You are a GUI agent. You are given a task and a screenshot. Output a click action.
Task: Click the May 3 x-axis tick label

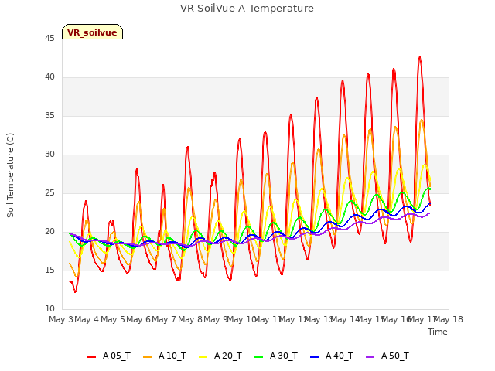tap(61, 319)
